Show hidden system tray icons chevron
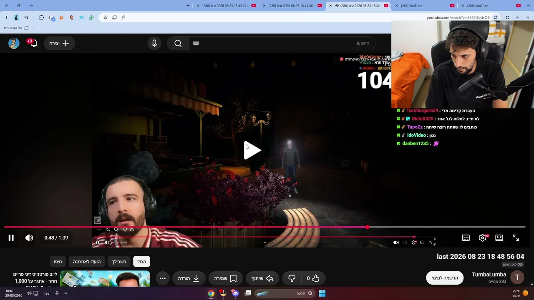Screen dimensions: 534x300 click(65, 293)
